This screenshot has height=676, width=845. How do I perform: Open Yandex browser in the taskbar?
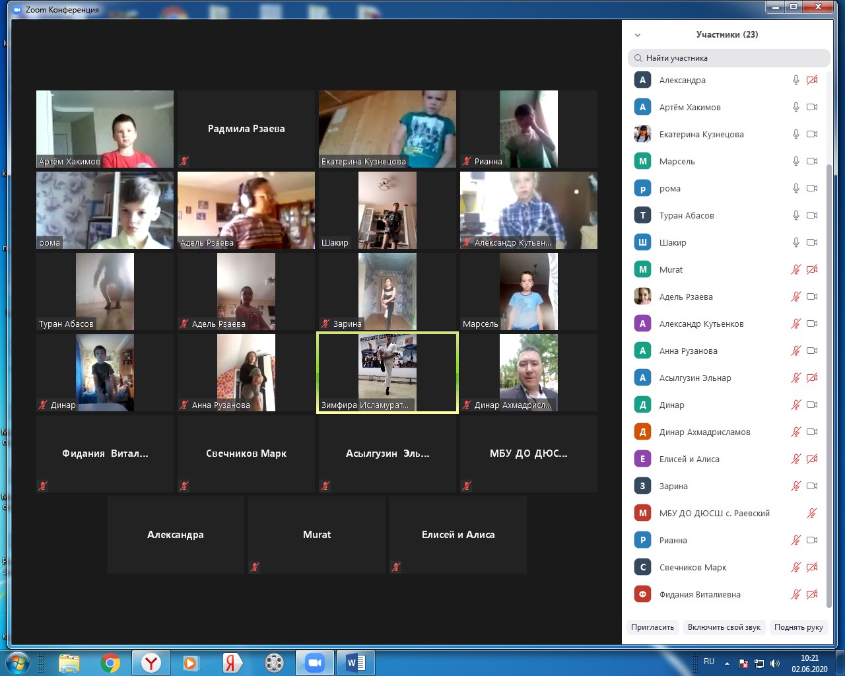click(x=151, y=662)
